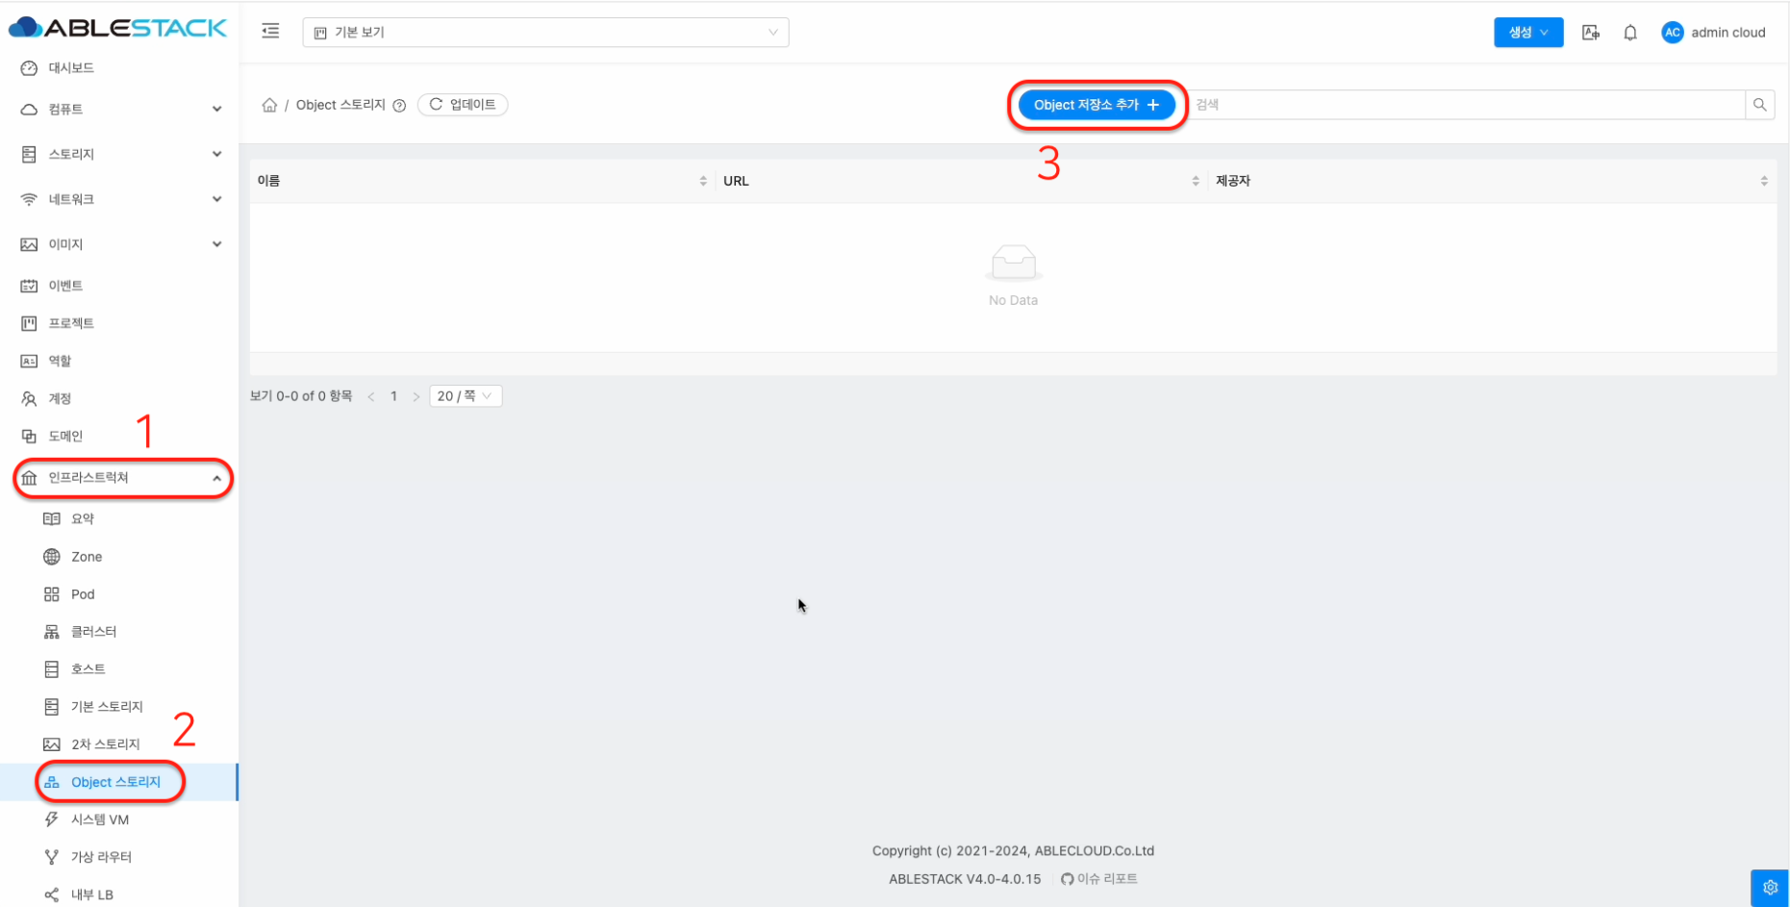The width and height of the screenshot is (1790, 907).
Task: Expand the 스토리지 sidebar menu
Action: pyautogui.click(x=121, y=154)
